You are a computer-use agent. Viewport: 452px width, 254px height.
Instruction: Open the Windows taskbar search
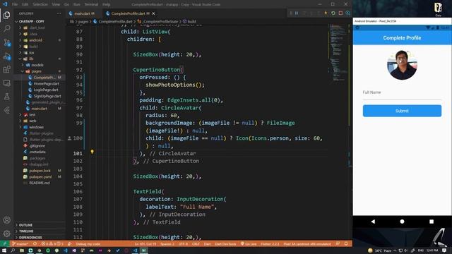(x=13, y=250)
